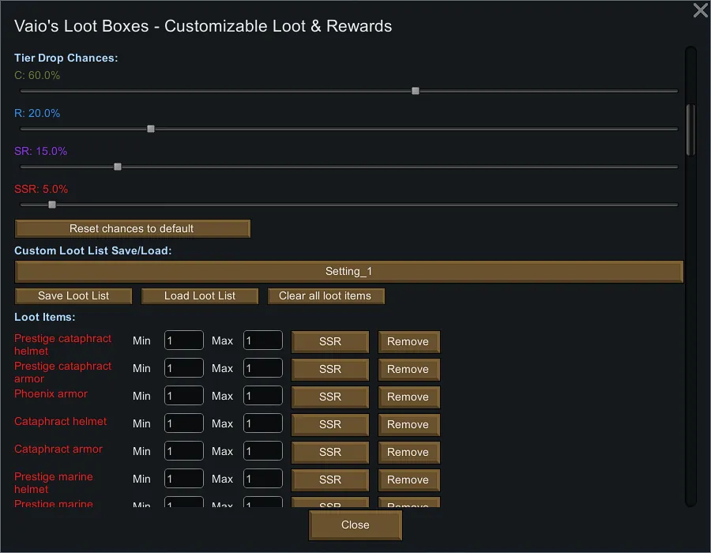711x553 pixels.
Task: Click the SR tier chance slider handle
Action: point(118,167)
